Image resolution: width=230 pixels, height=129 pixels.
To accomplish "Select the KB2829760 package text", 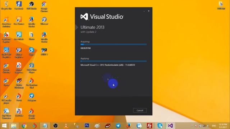I will tap(86, 48).
